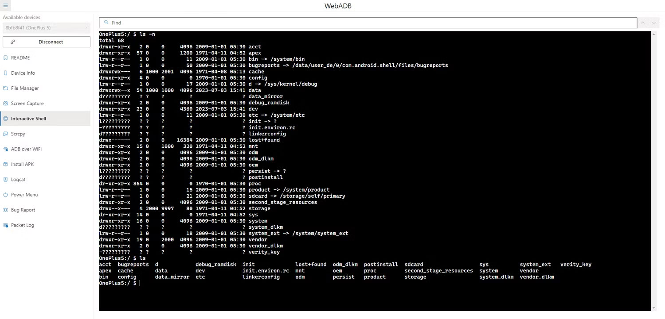Open the available devices dropdown

coord(47,27)
